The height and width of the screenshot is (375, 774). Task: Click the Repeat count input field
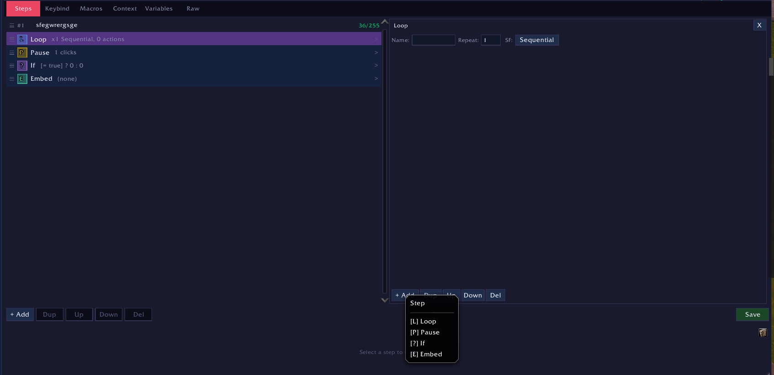click(x=491, y=40)
